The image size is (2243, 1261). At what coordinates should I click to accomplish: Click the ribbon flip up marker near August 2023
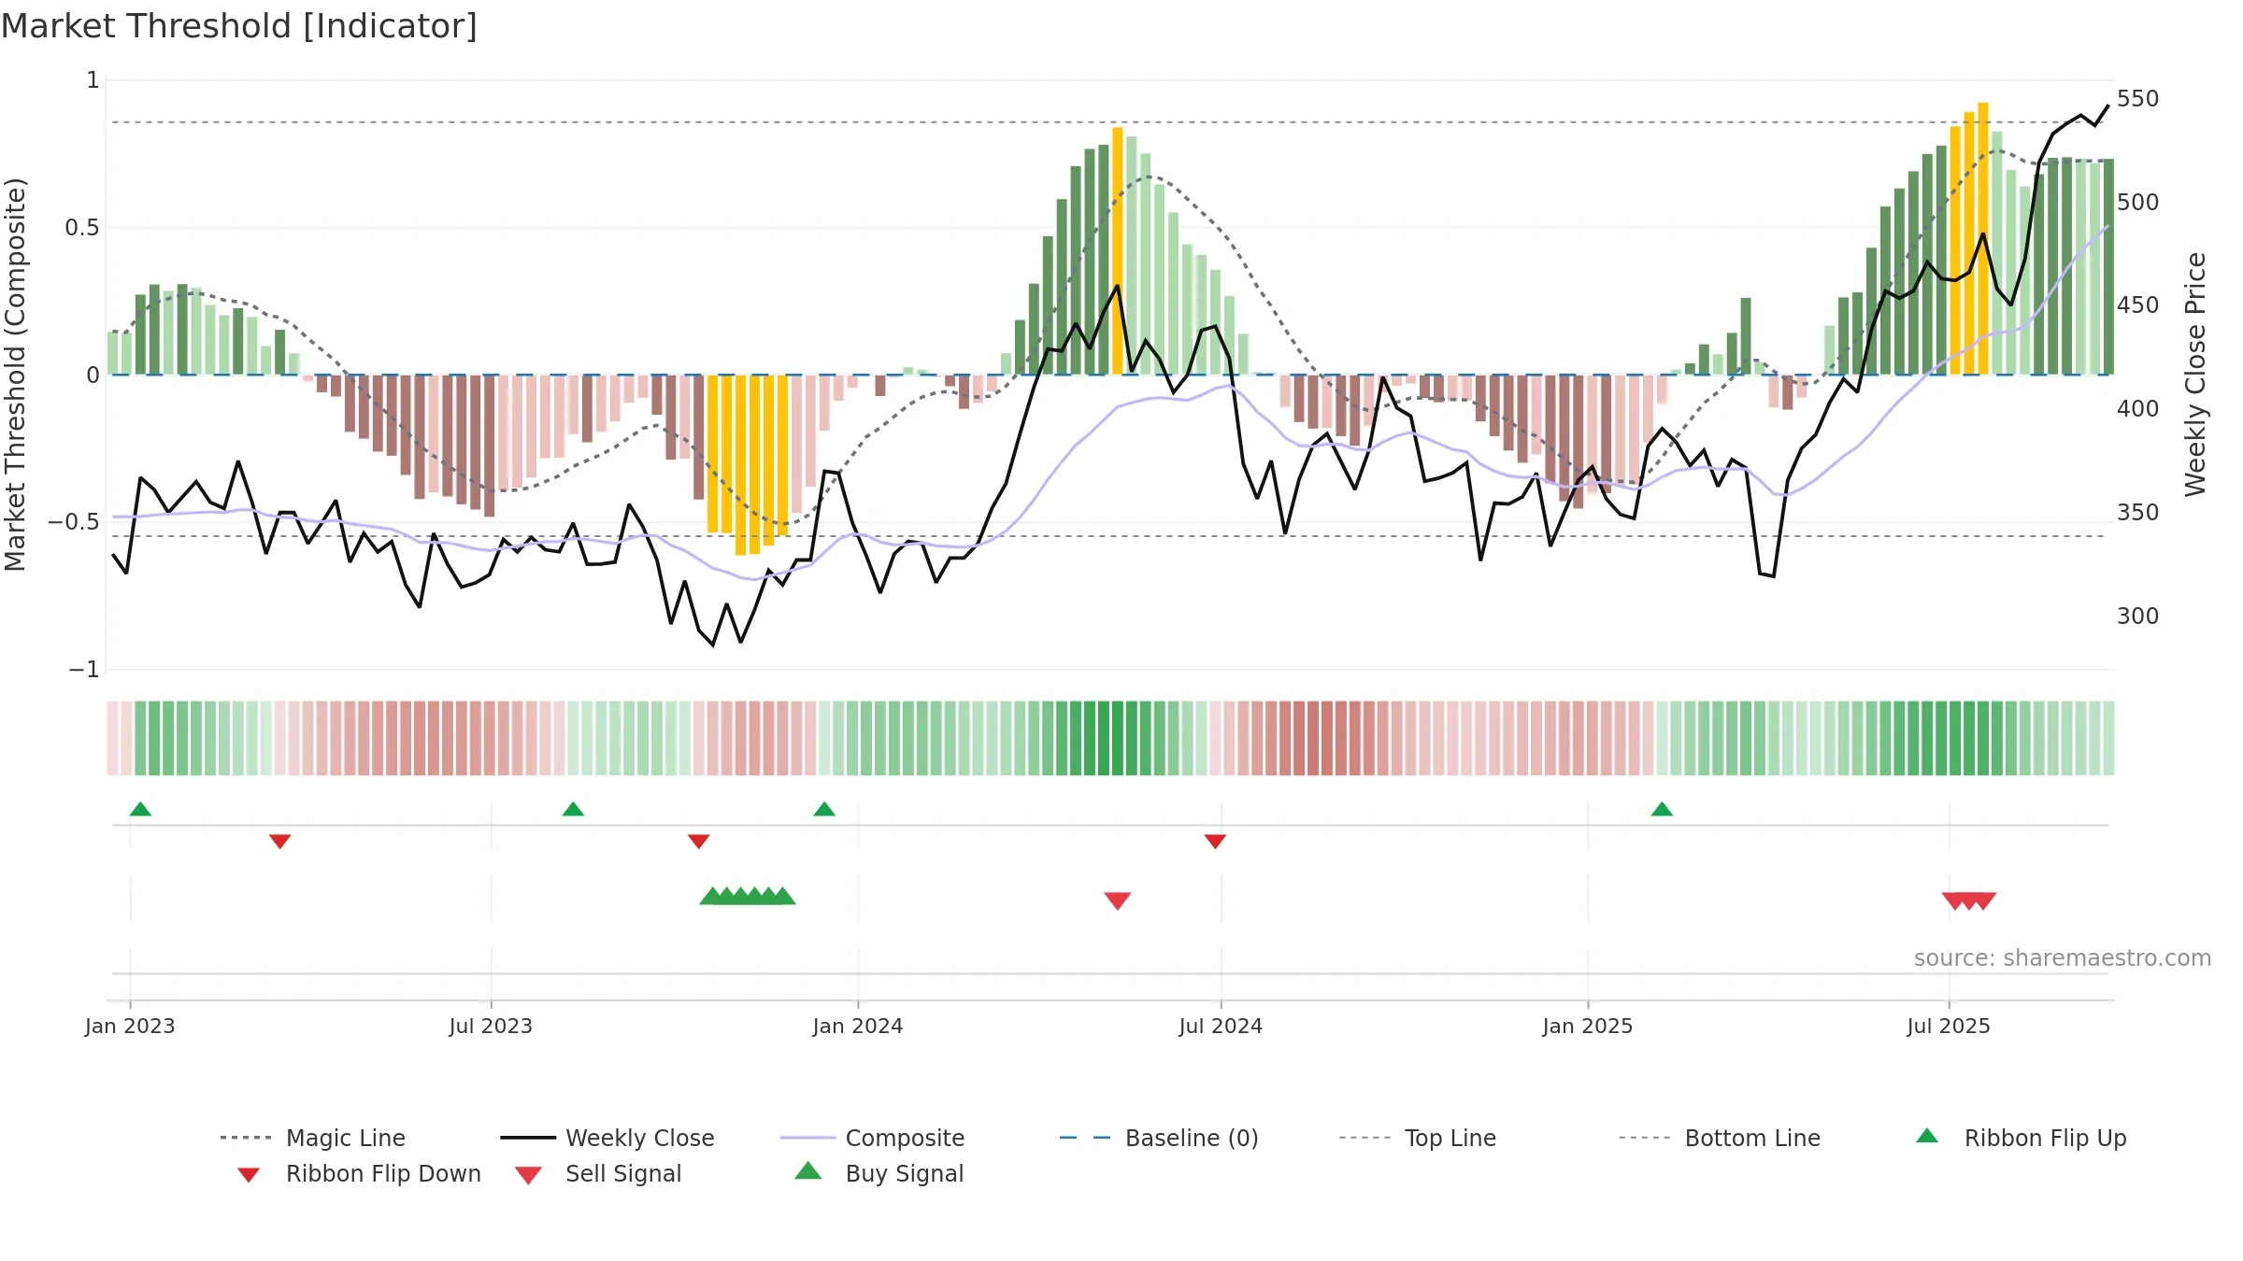573,809
